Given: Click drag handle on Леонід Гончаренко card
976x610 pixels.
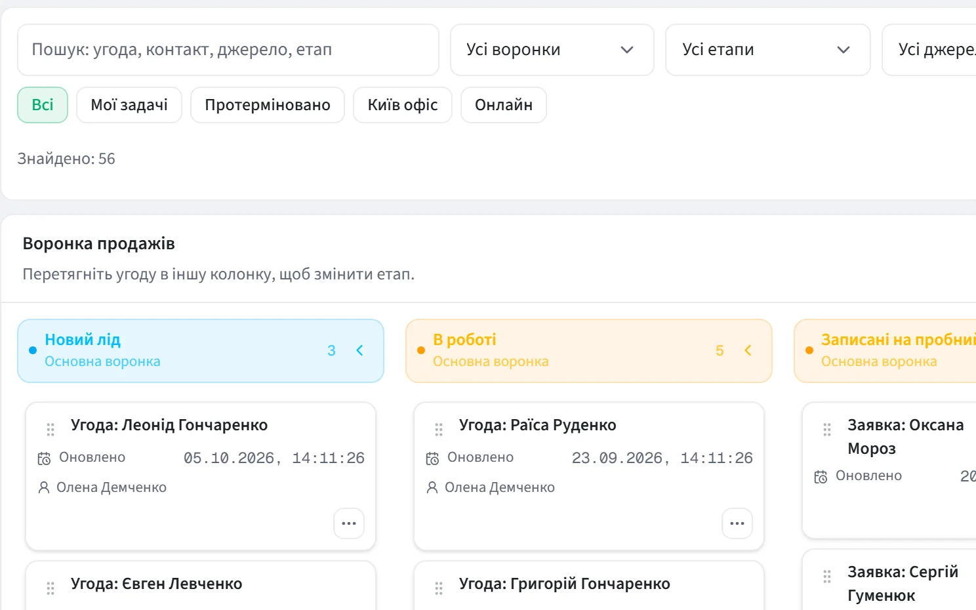Looking at the screenshot, I should (51, 430).
